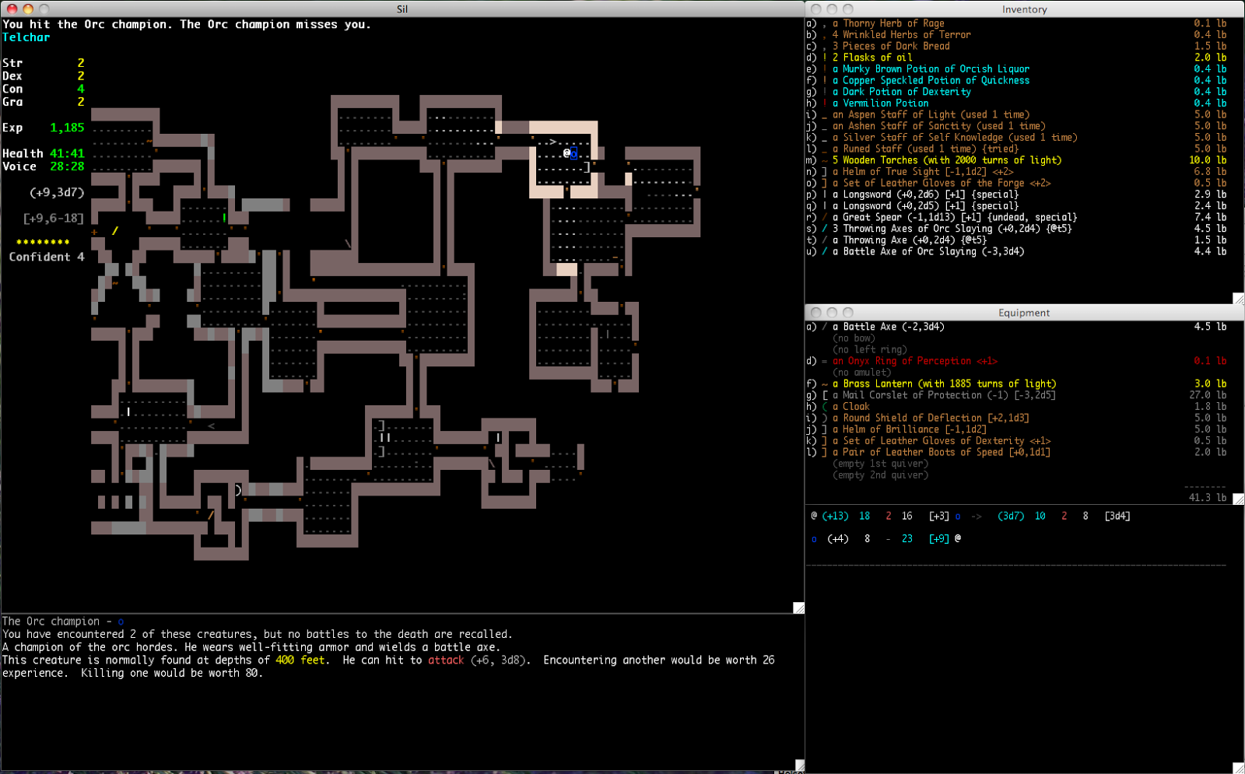This screenshot has height=774, width=1245.
Task: Select the Mail Corslet of Protection
Action: (x=1016, y=395)
